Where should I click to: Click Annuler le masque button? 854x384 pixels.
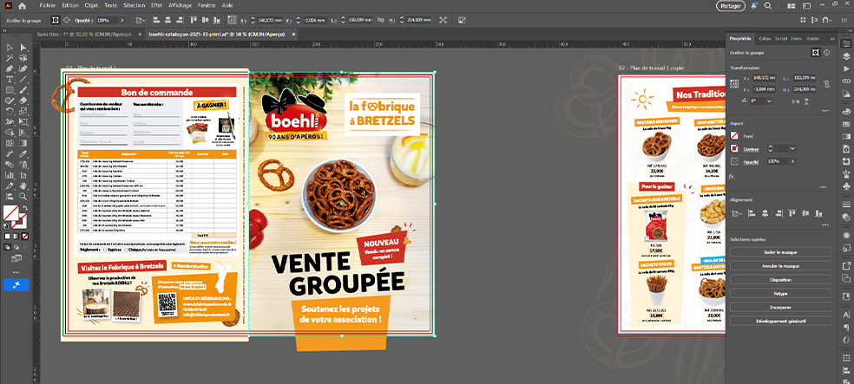point(780,266)
